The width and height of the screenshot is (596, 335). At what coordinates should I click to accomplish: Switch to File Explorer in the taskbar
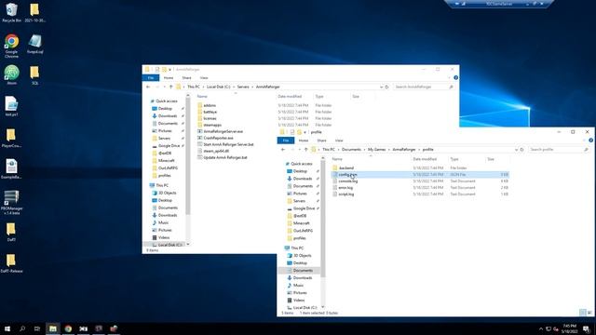tap(53, 328)
